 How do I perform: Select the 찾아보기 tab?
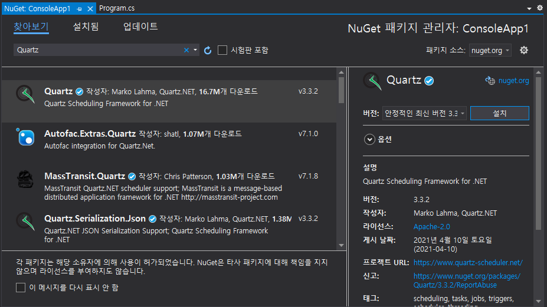click(x=31, y=27)
